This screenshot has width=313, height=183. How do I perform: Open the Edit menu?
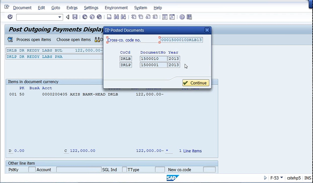[41, 8]
